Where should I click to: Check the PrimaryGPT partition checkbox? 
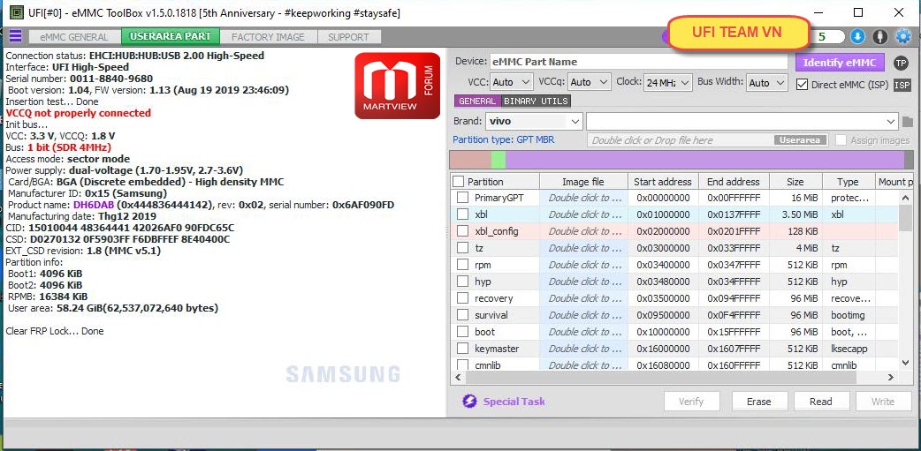463,198
